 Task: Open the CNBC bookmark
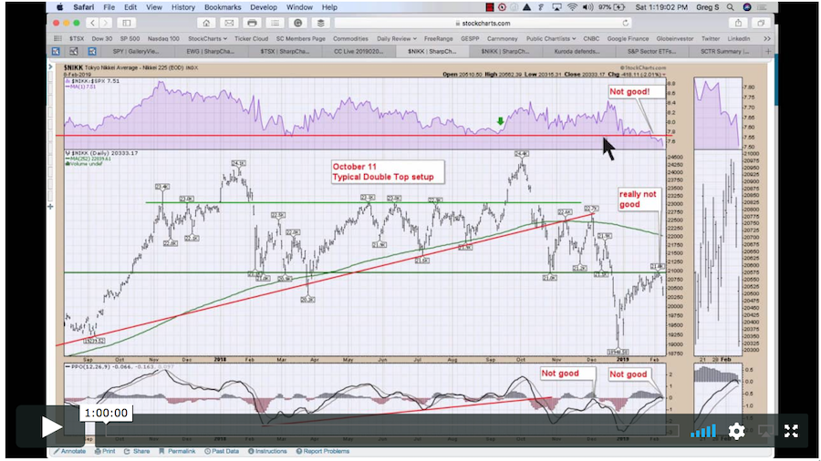click(x=591, y=38)
